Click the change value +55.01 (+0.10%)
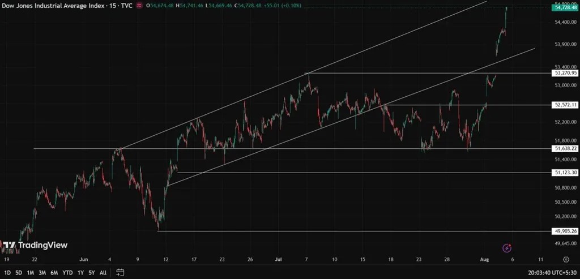The width and height of the screenshot is (580, 279). tap(283, 6)
